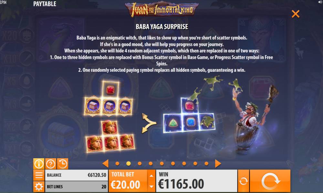323x193 pixels.
Task: Open the settings gear icon
Action: point(39,187)
